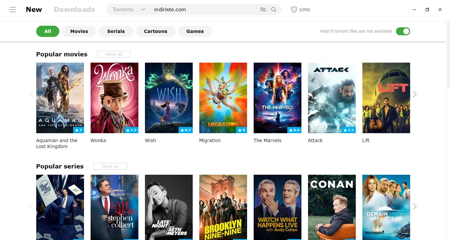450x240 pixels.
Task: Switch to the Downloads tab
Action: pyautogui.click(x=74, y=10)
